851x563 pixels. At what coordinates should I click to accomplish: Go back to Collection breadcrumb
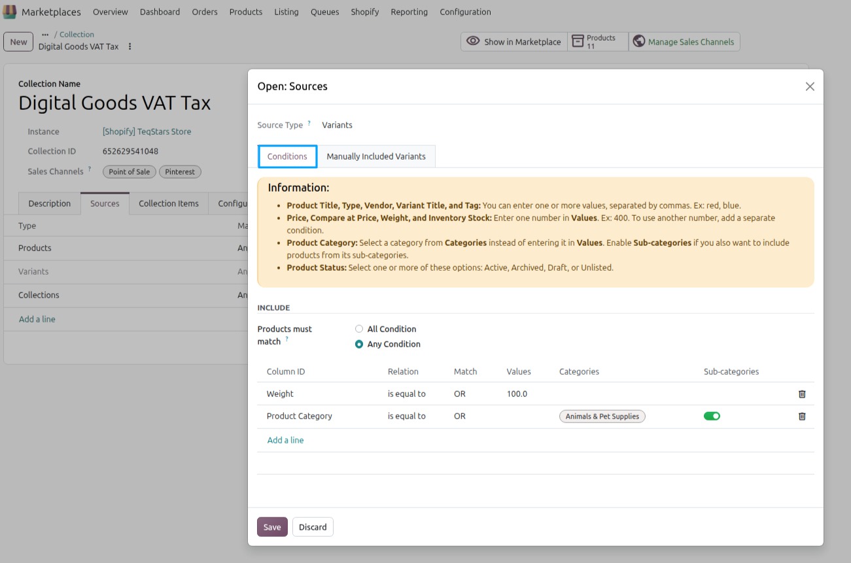(x=77, y=34)
